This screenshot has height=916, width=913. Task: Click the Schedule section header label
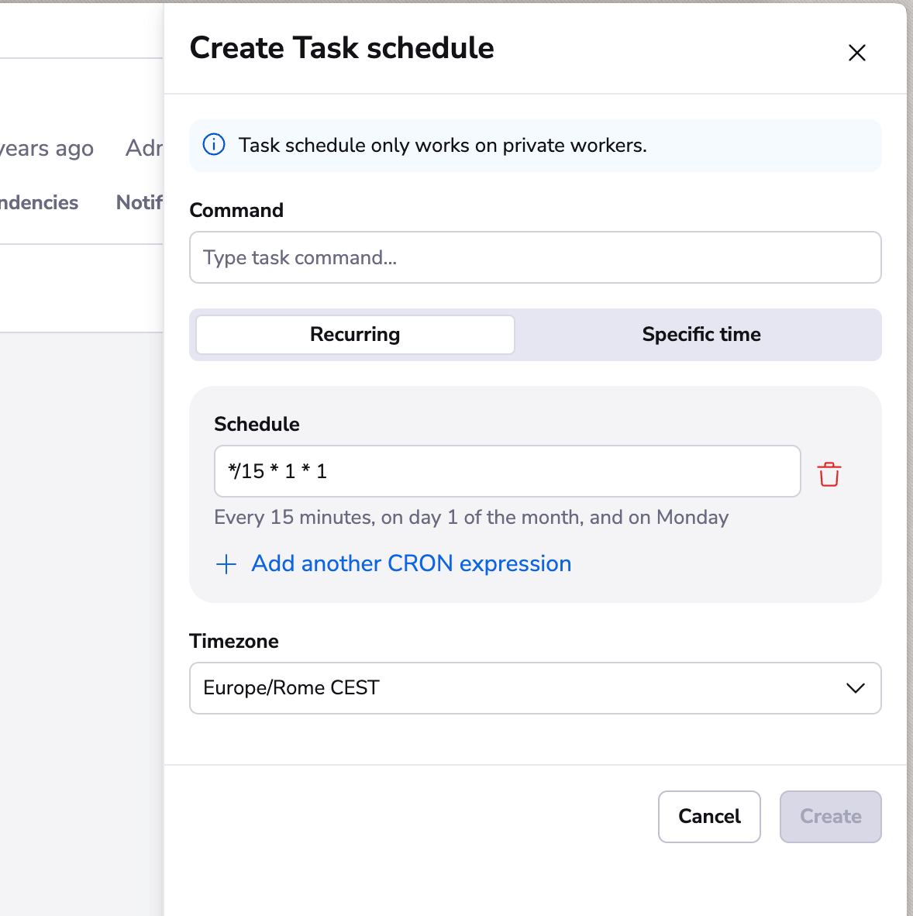[257, 424]
